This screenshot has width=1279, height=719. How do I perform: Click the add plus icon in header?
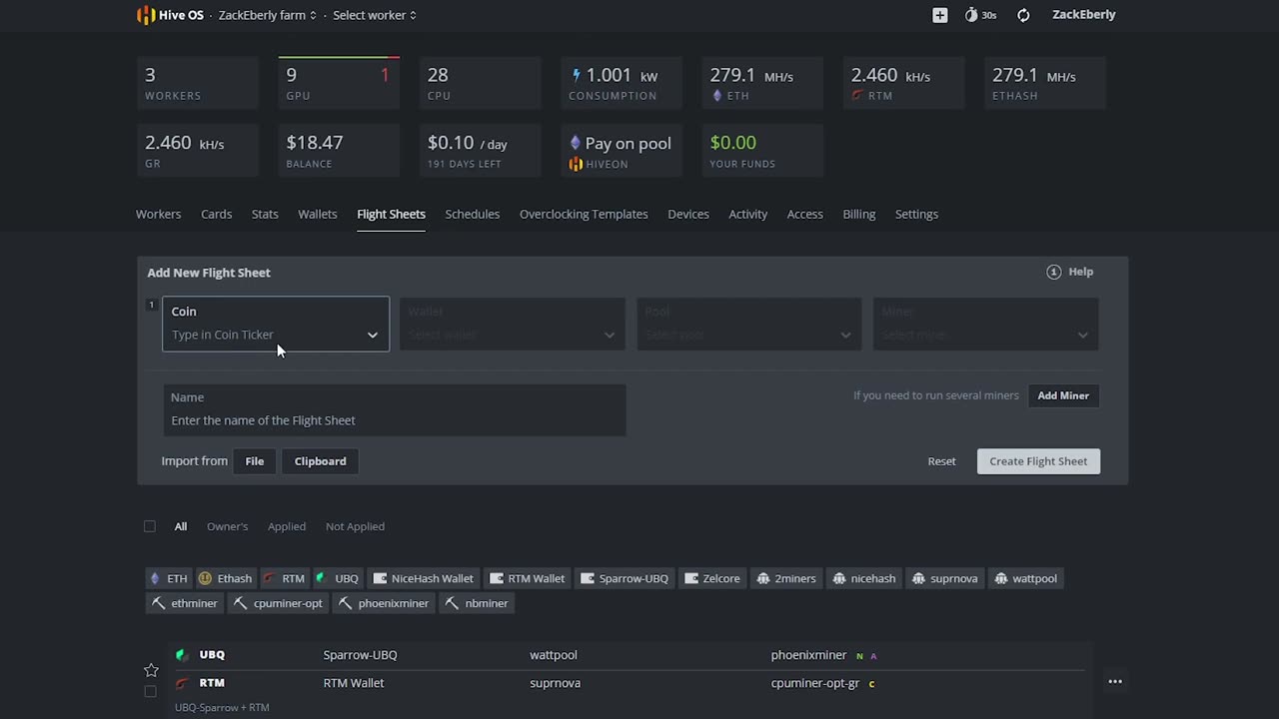click(x=939, y=15)
